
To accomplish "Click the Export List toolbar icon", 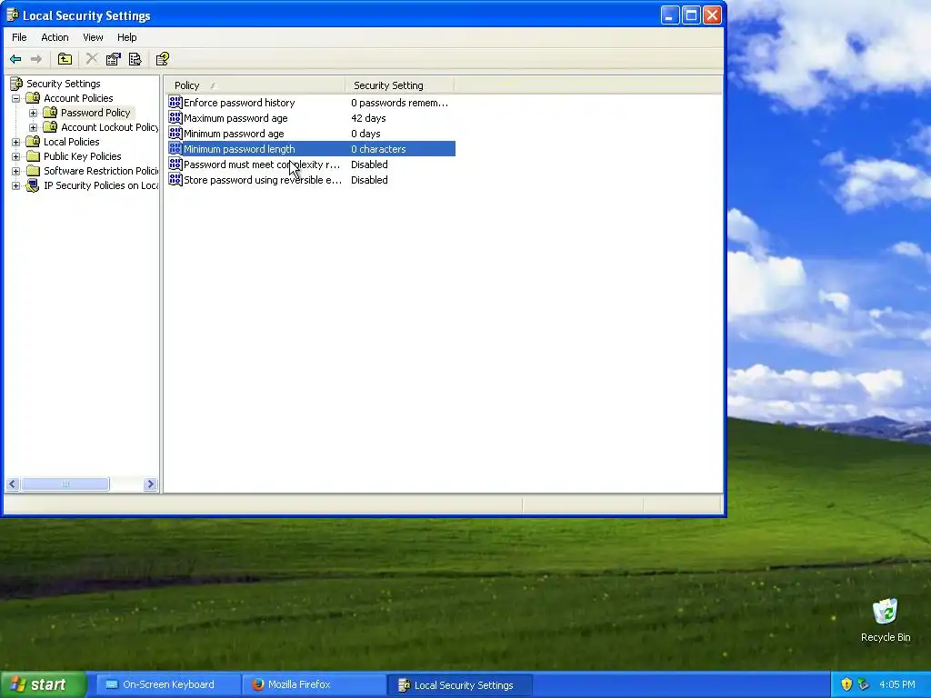I will click(x=135, y=59).
